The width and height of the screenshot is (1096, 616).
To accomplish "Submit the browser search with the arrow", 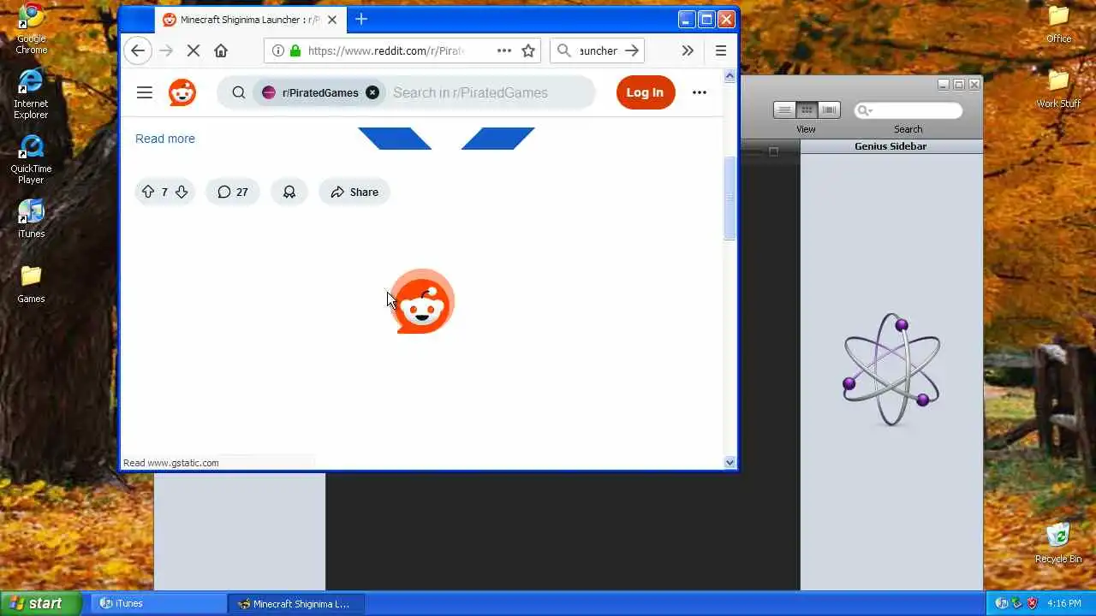I will pos(632,50).
